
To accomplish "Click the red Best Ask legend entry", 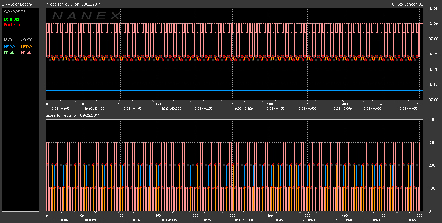I will [x=12, y=25].
